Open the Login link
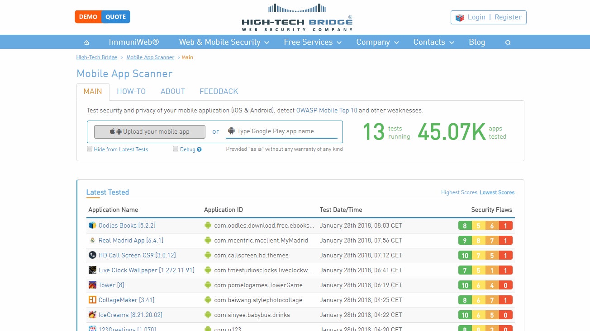The height and width of the screenshot is (331, 590). [x=476, y=17]
